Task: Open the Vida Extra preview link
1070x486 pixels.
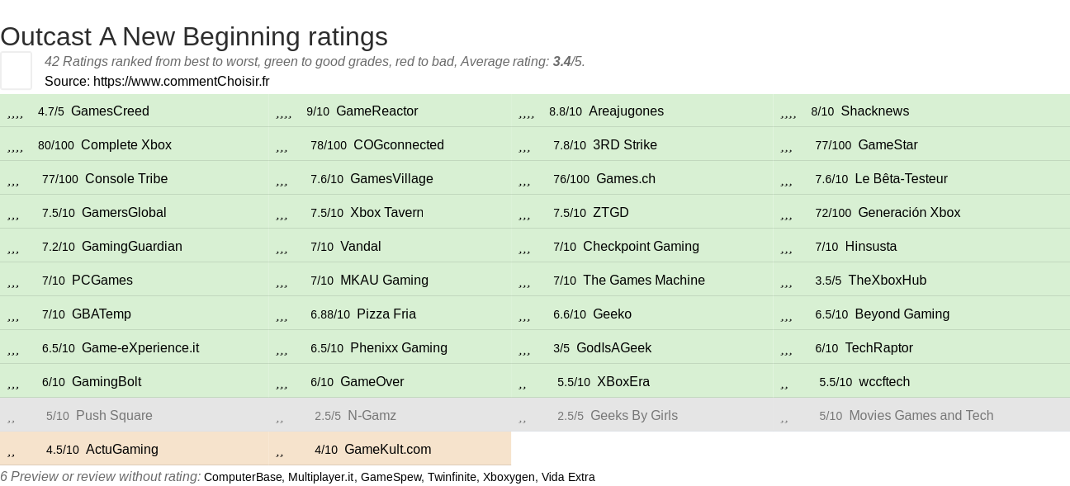Action: 568,477
